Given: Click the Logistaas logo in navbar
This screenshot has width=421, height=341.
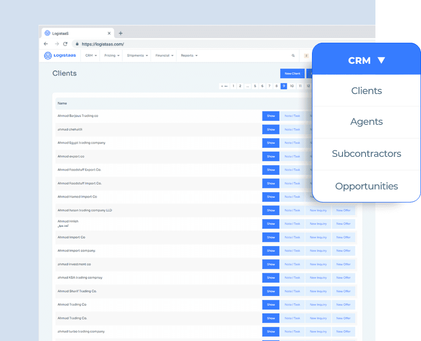Looking at the screenshot, I should click(x=60, y=55).
